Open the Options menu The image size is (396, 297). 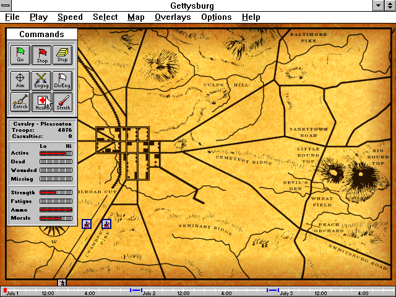(216, 17)
